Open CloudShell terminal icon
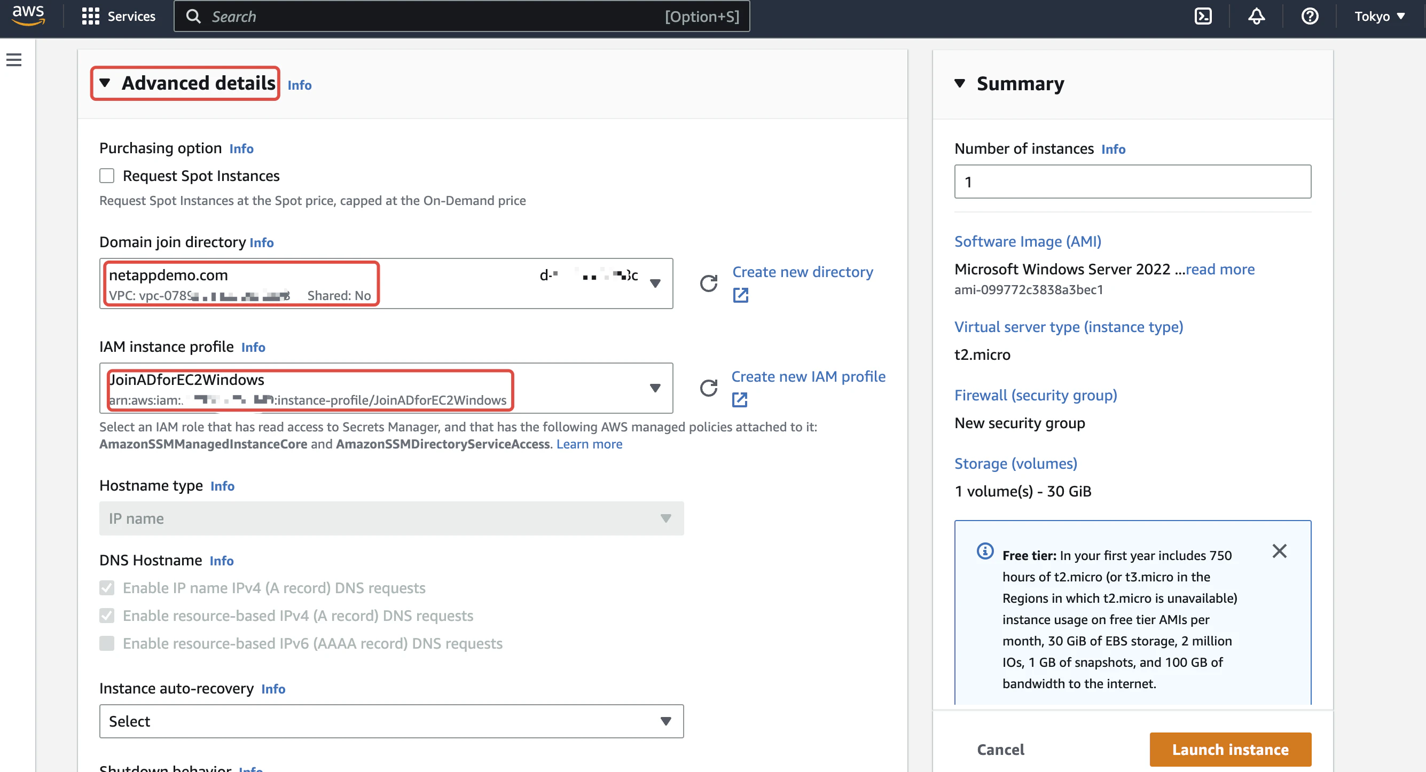This screenshot has width=1426, height=772. tap(1203, 16)
